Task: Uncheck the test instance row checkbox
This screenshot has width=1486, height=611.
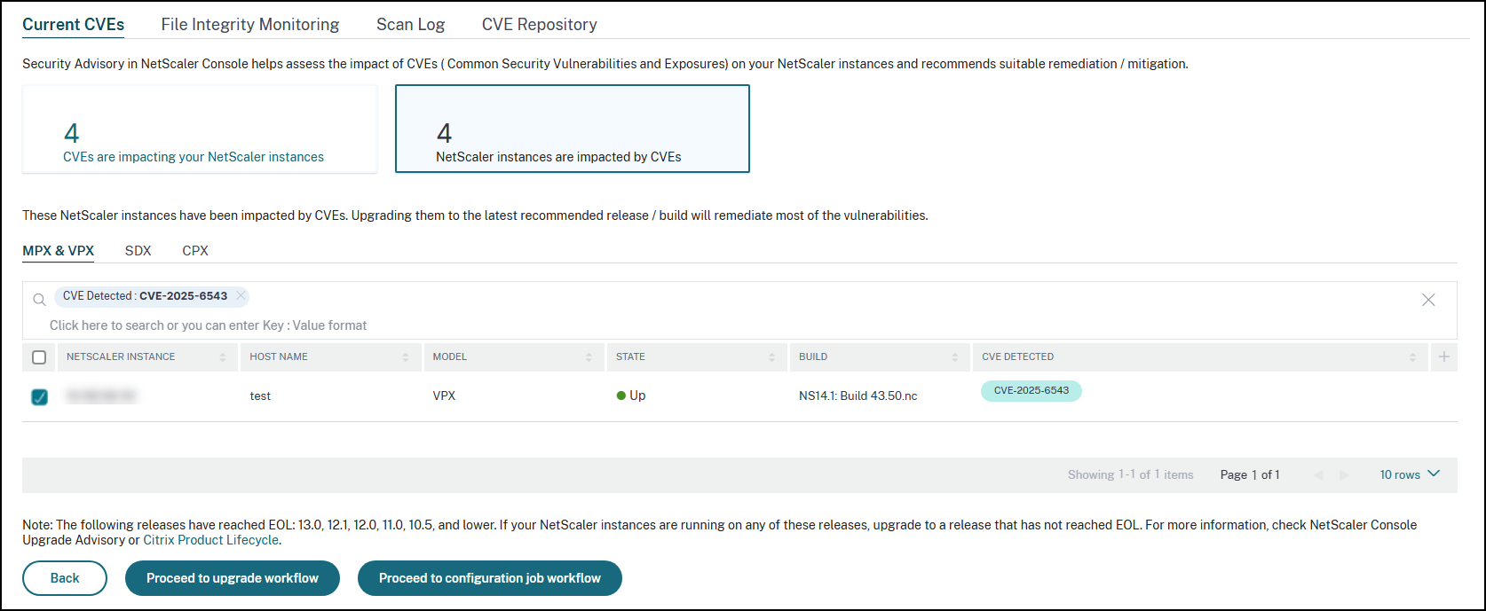Action: [x=39, y=396]
